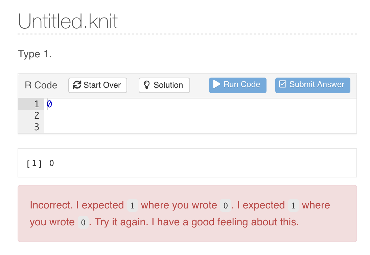Viewport: 370px width, 255px height.
Task: Select the blue 0 in the code editor
Action: pos(49,104)
